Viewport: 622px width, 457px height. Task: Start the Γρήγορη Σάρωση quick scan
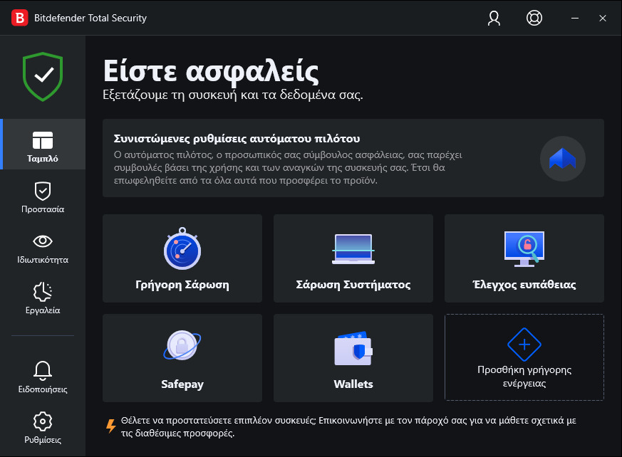(182, 258)
